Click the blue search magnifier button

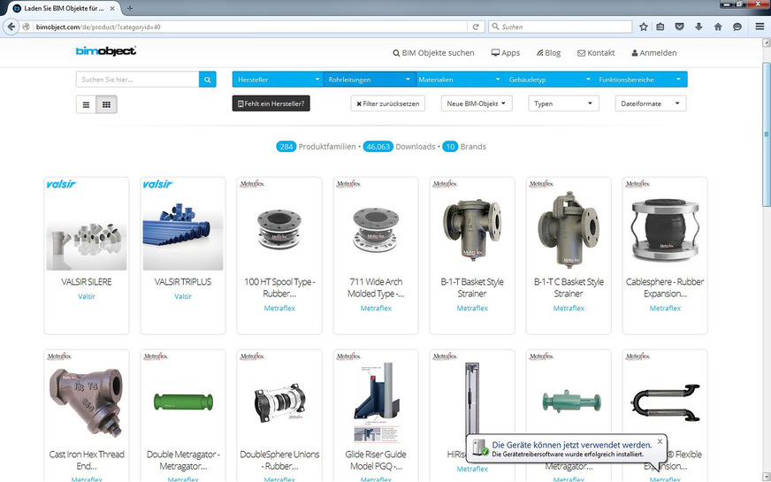click(x=208, y=80)
